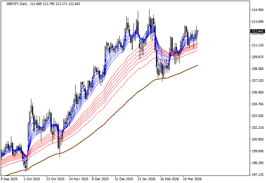
Task: Click the 209.875 price axis label
Action: pos(257,57)
